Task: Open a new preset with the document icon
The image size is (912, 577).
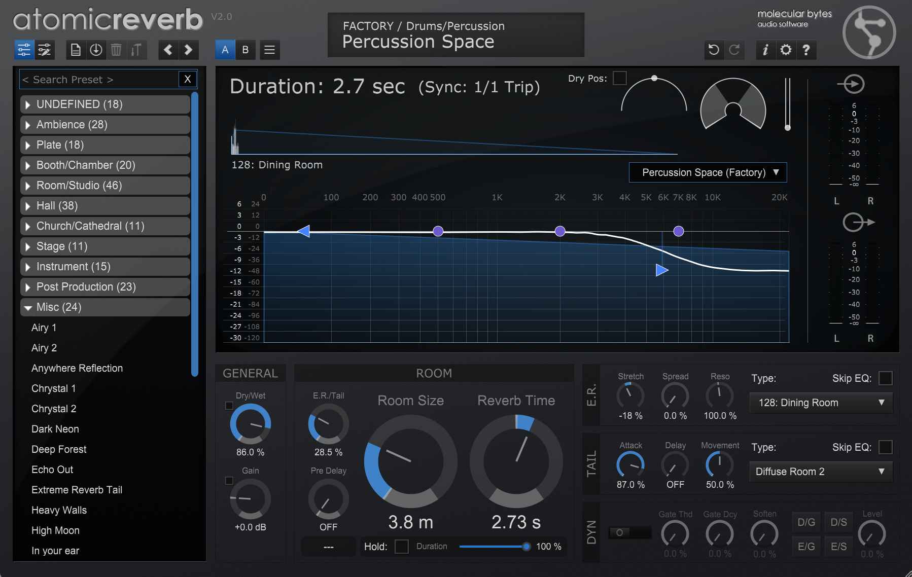Action: [76, 50]
